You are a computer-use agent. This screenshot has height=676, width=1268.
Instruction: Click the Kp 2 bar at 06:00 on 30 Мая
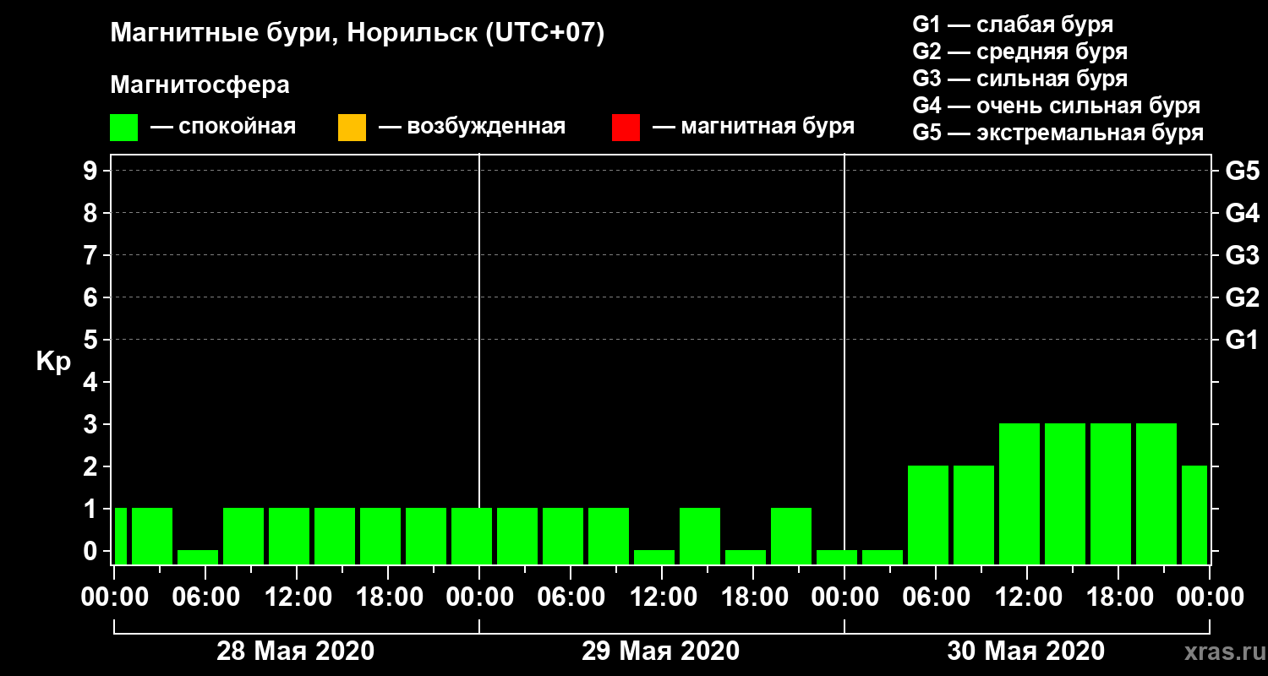(x=928, y=515)
